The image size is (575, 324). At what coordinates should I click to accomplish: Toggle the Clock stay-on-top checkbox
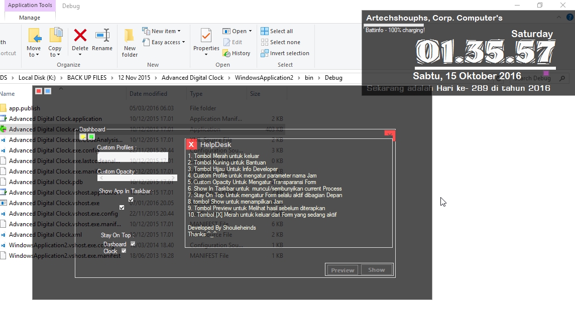pyautogui.click(x=124, y=251)
